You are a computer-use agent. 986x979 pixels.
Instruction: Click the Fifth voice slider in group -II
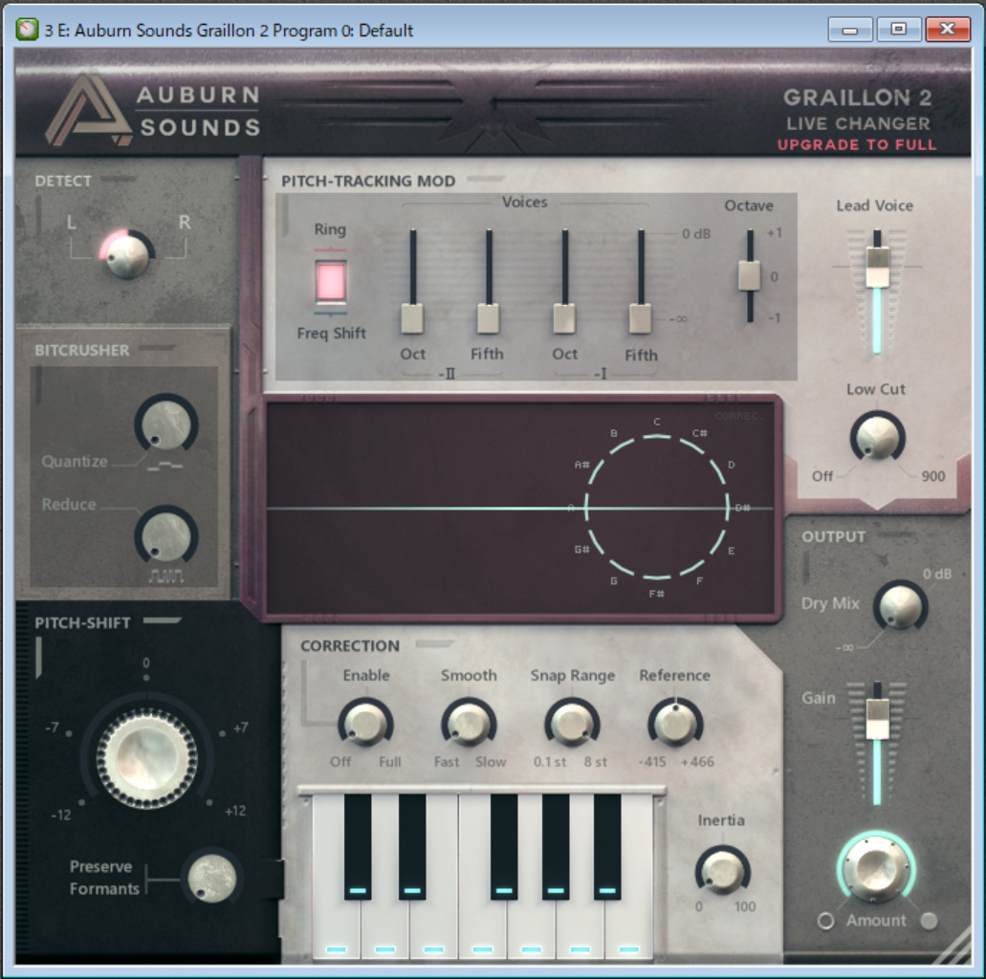(488, 318)
